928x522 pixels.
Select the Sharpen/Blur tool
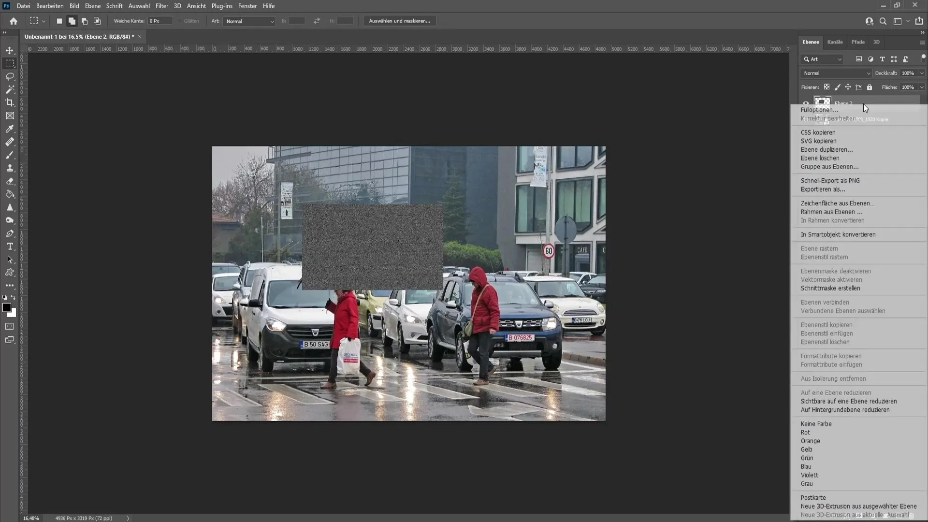pyautogui.click(x=10, y=207)
